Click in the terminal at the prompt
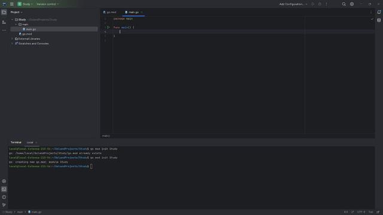 tap(92, 167)
